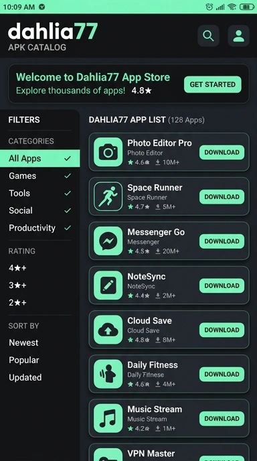Filter by 4 stars and up
257x461 pixels.
point(17,268)
